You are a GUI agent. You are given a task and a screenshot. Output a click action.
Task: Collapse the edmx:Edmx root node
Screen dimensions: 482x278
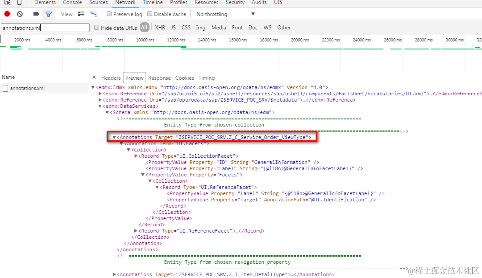click(93, 87)
